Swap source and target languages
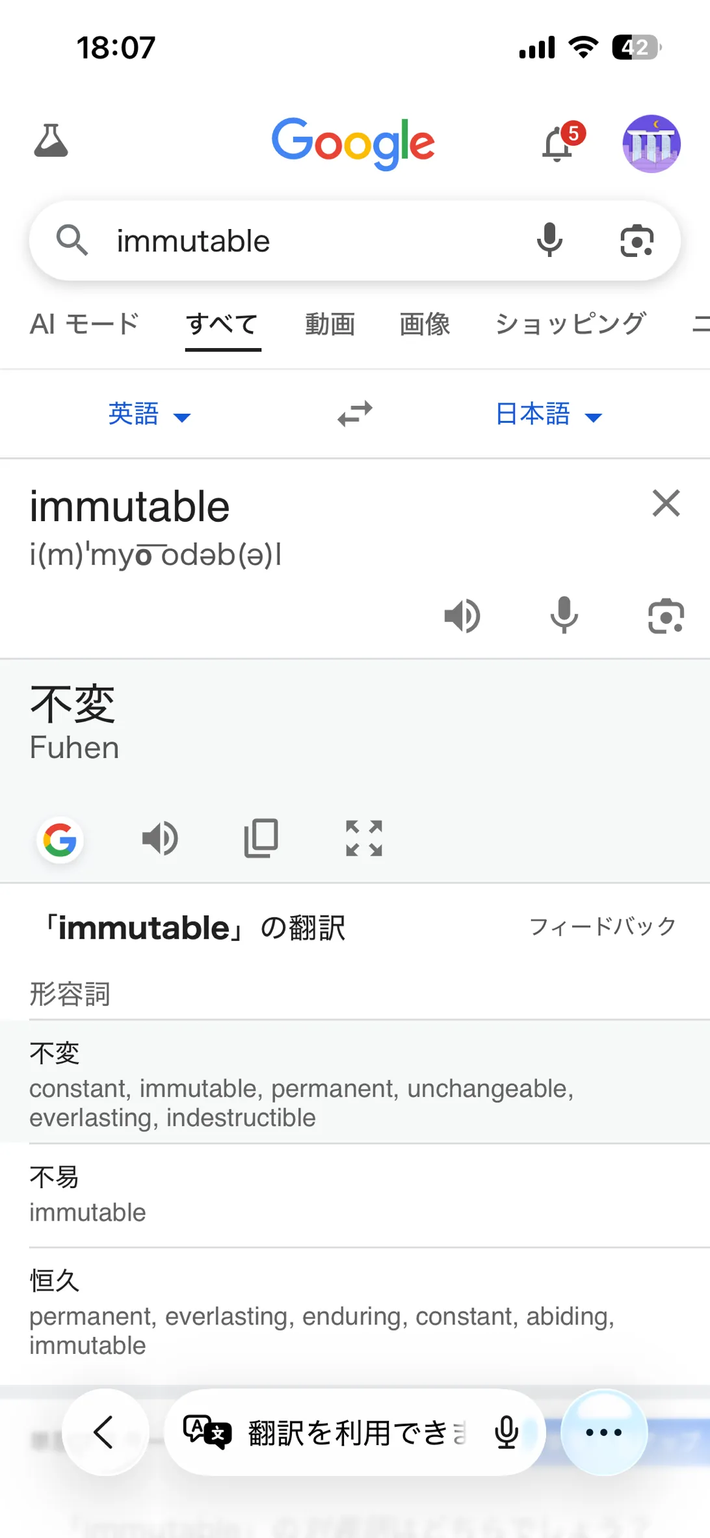Viewport: 710px width, 1538px height. tap(355, 413)
